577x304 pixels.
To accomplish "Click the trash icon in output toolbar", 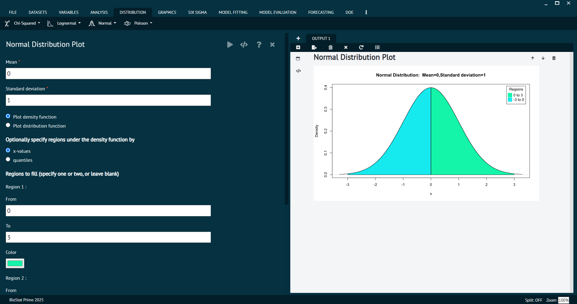I will 331,47.
